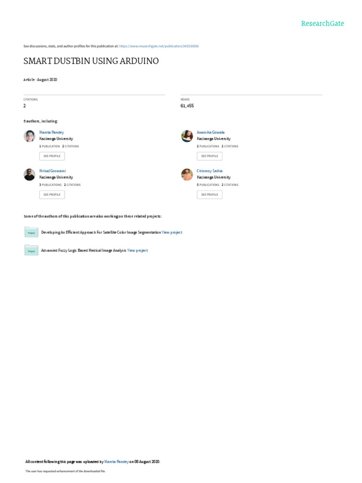The height and width of the screenshot is (483, 362).
Task: Click See Profile under Mrinal Goswami
Action: point(52,195)
